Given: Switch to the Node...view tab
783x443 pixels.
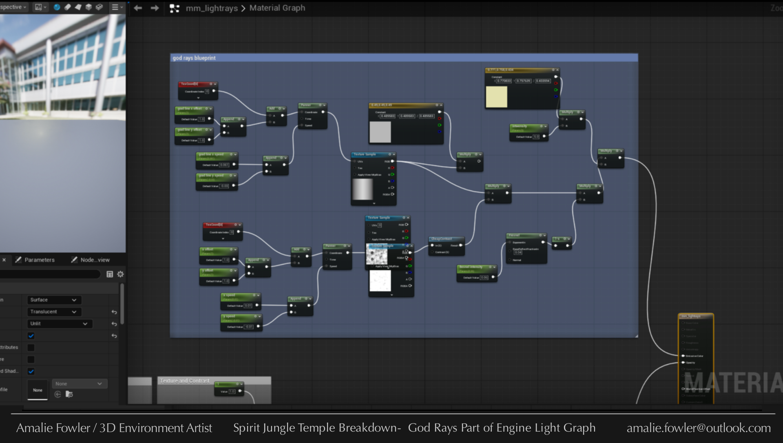Looking at the screenshot, I should tap(91, 260).
